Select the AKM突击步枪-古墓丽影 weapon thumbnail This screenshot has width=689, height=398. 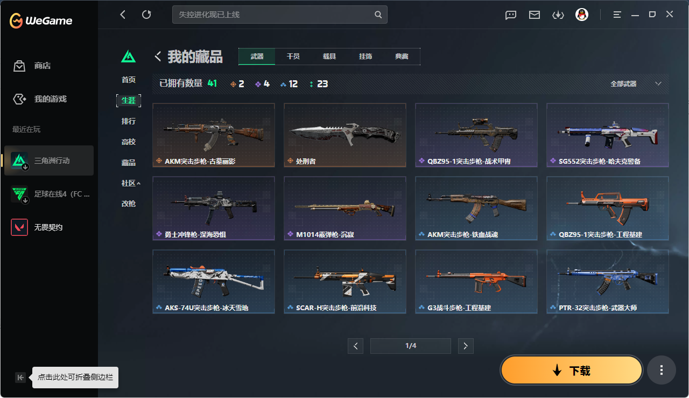click(214, 135)
